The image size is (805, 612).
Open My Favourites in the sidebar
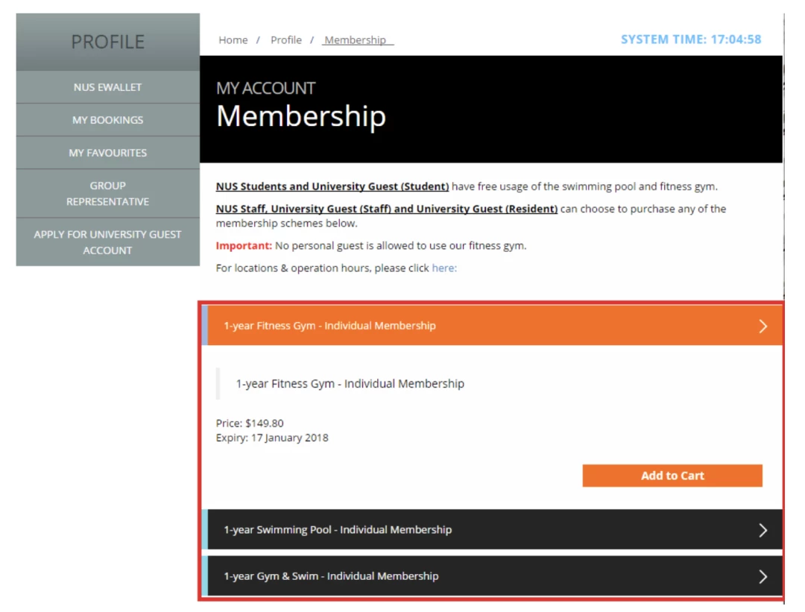click(x=108, y=153)
